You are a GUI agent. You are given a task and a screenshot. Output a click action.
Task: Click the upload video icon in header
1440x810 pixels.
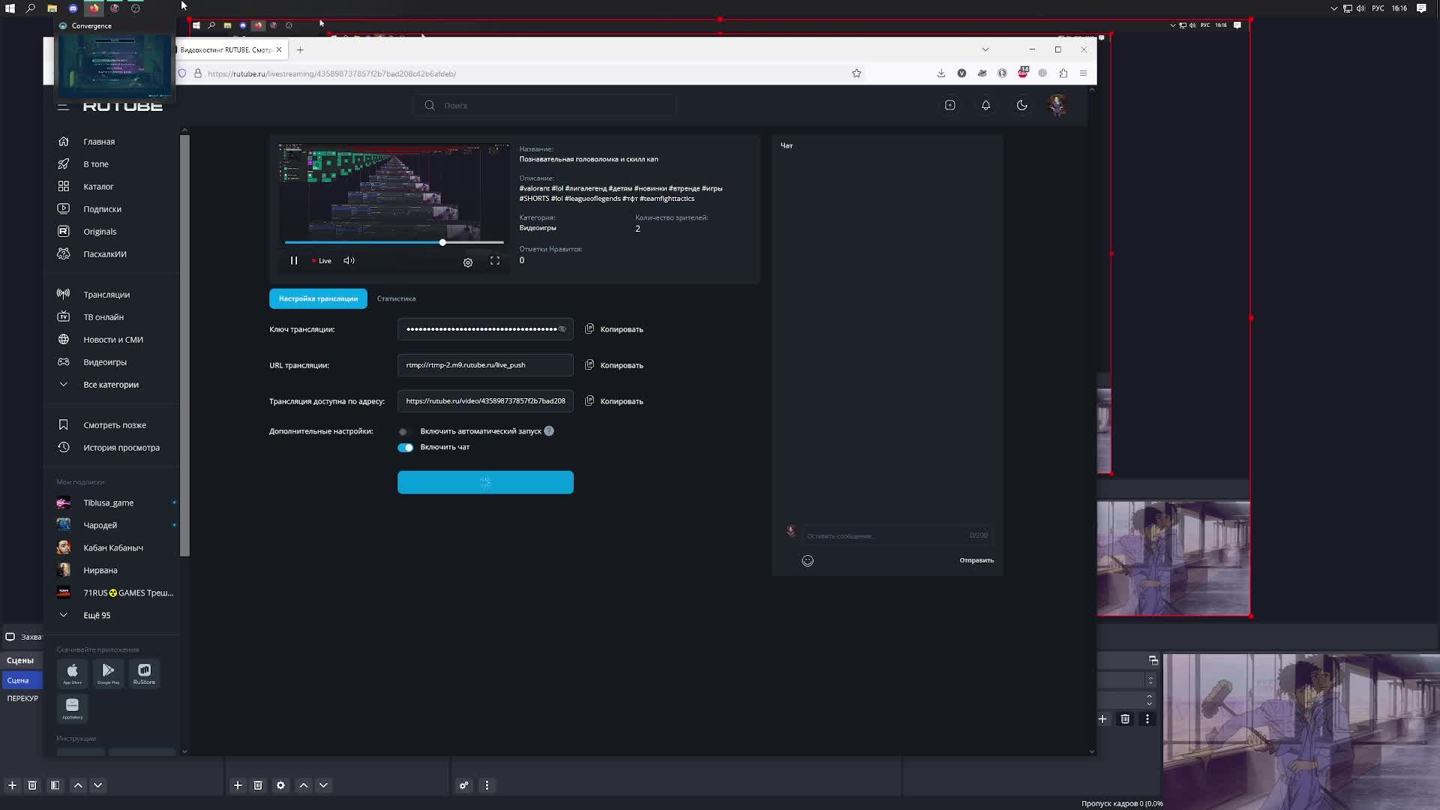950,106
